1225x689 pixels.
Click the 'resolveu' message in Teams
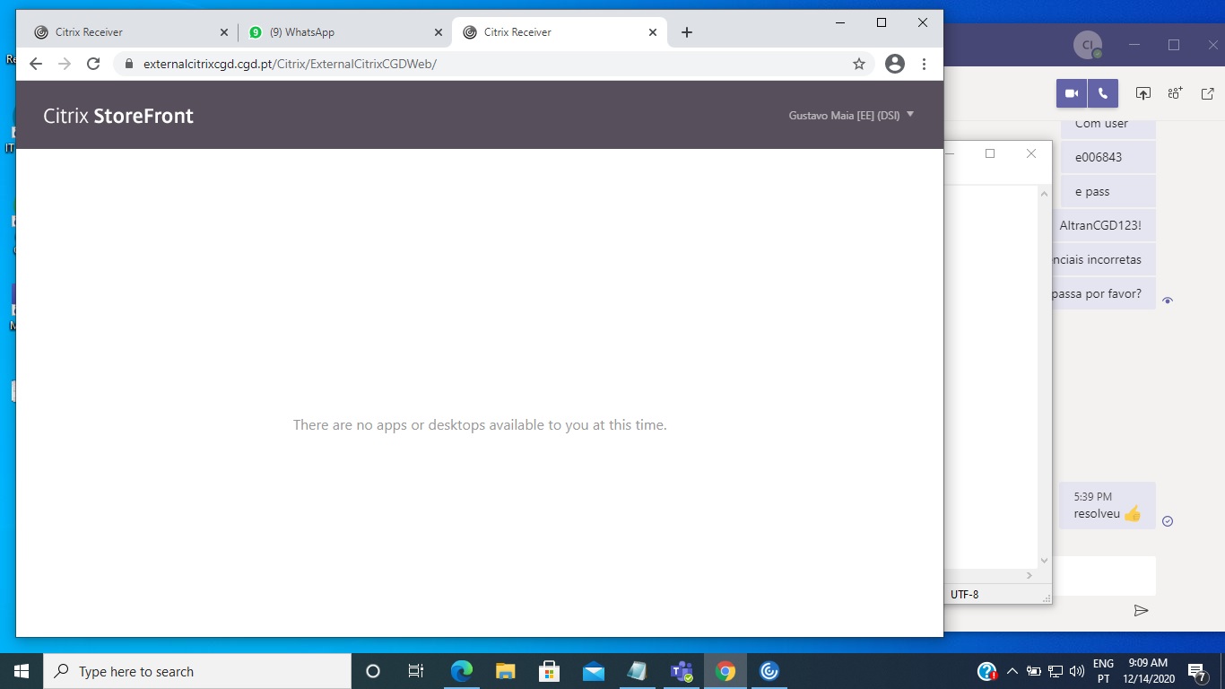pyautogui.click(x=1107, y=505)
